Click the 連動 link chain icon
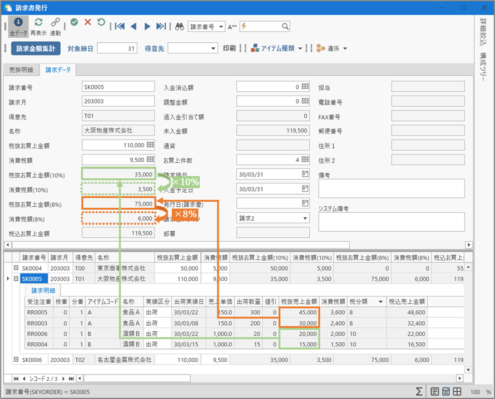Image resolution: width=495 pixels, height=399 pixels. tap(55, 22)
